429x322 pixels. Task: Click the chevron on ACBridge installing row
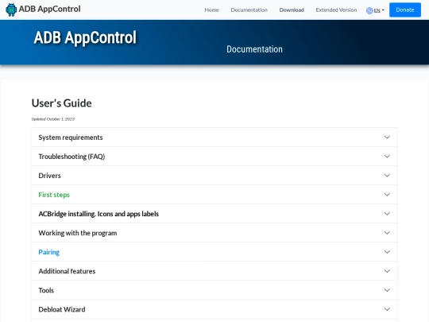(x=387, y=214)
